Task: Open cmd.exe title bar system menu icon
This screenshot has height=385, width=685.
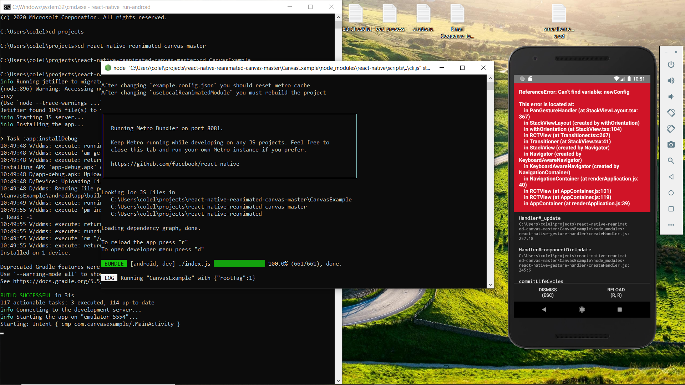Action: click(x=6, y=7)
